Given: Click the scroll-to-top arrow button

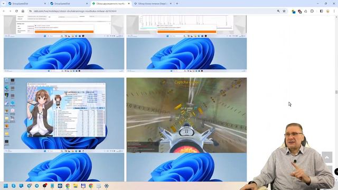Looking at the screenshot, I should tap(327, 157).
